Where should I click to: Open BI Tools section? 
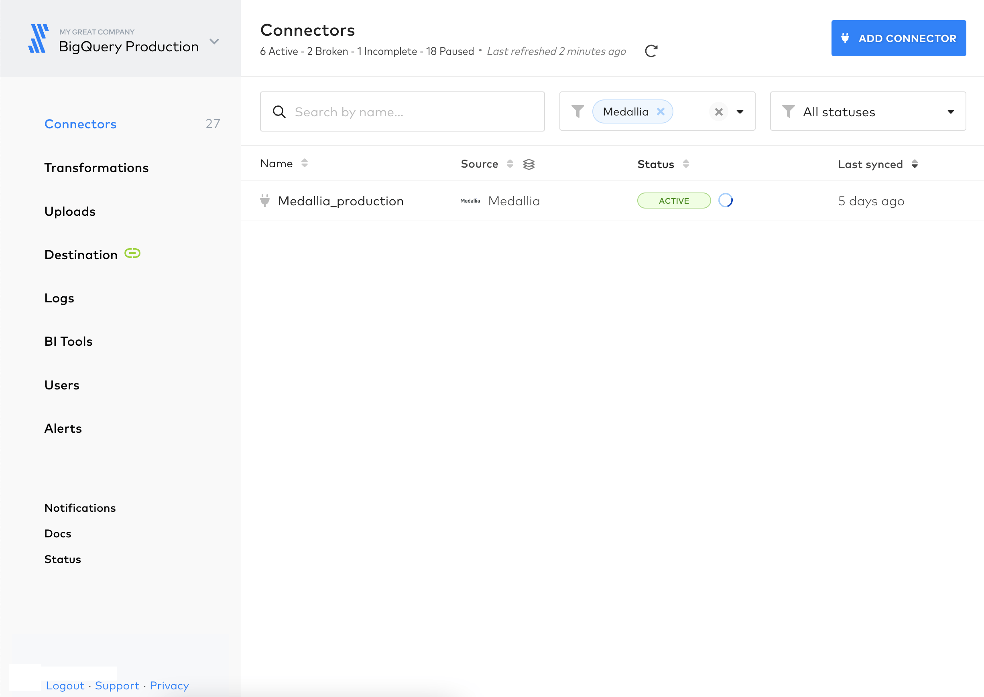coord(68,341)
